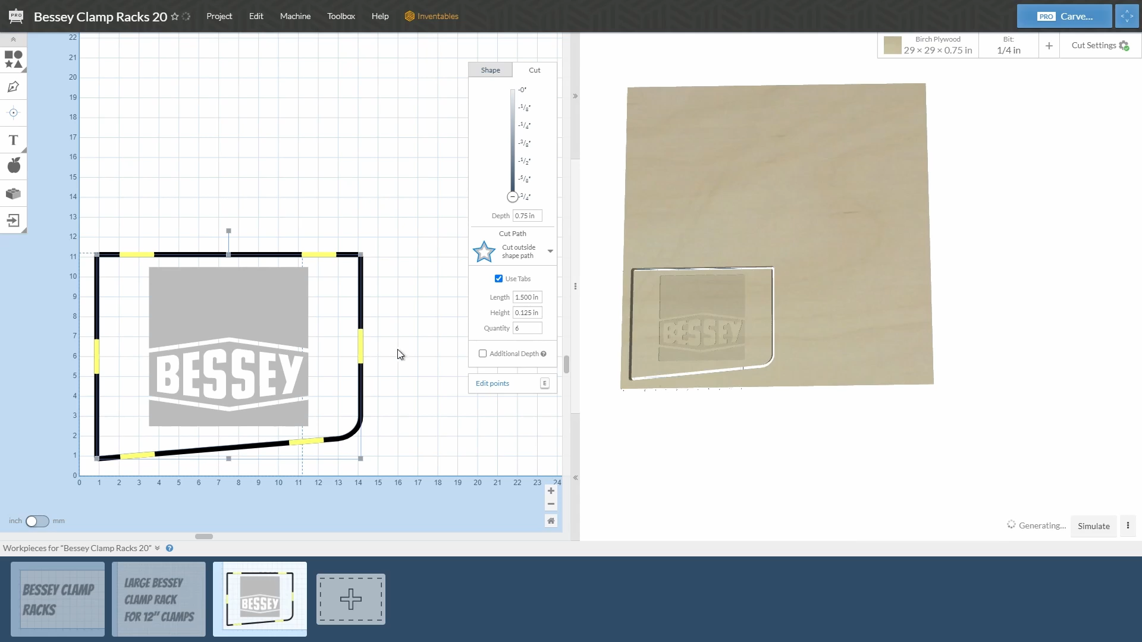The height and width of the screenshot is (642, 1142).
Task: Select the Shapes tool in left toolbar
Action: 13,59
